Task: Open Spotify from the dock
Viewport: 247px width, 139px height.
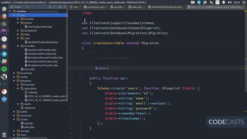Action: [x=4, y=69]
